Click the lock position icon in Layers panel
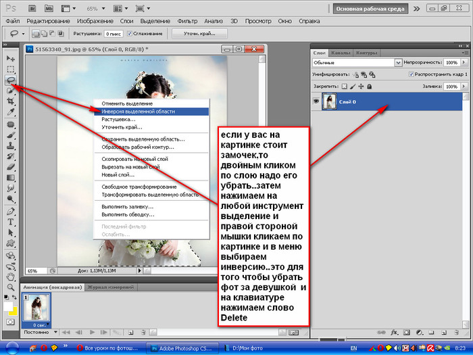473x355 pixels. pos(360,87)
